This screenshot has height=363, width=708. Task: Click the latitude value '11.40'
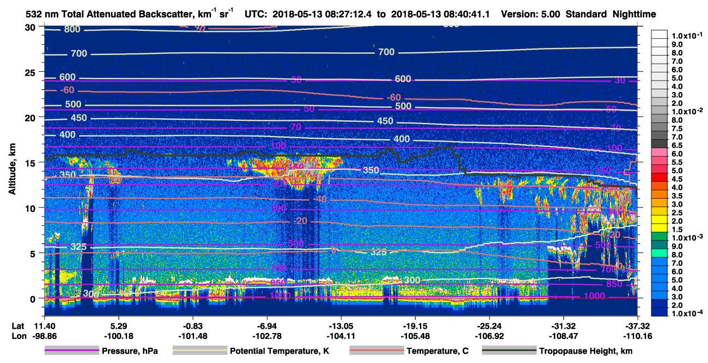pyautogui.click(x=44, y=327)
